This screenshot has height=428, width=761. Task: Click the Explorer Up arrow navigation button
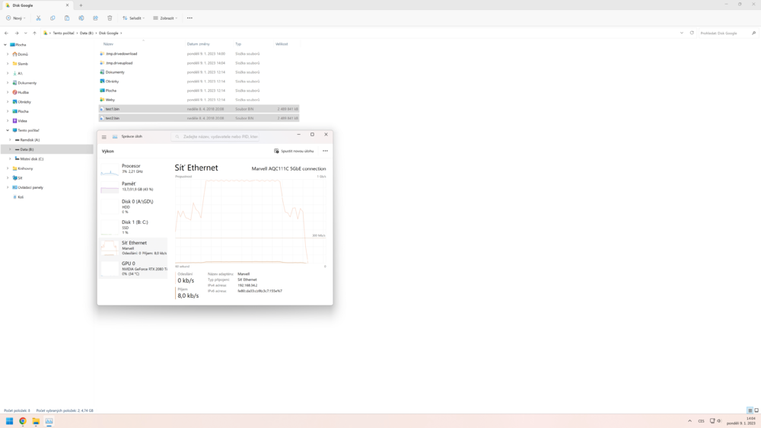(34, 34)
